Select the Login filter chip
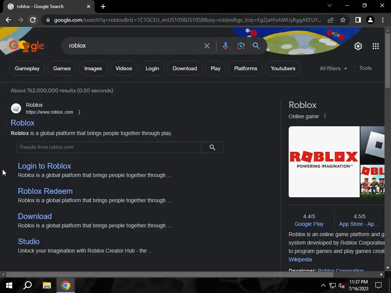Screen dimensions: 391x293 coord(152,68)
